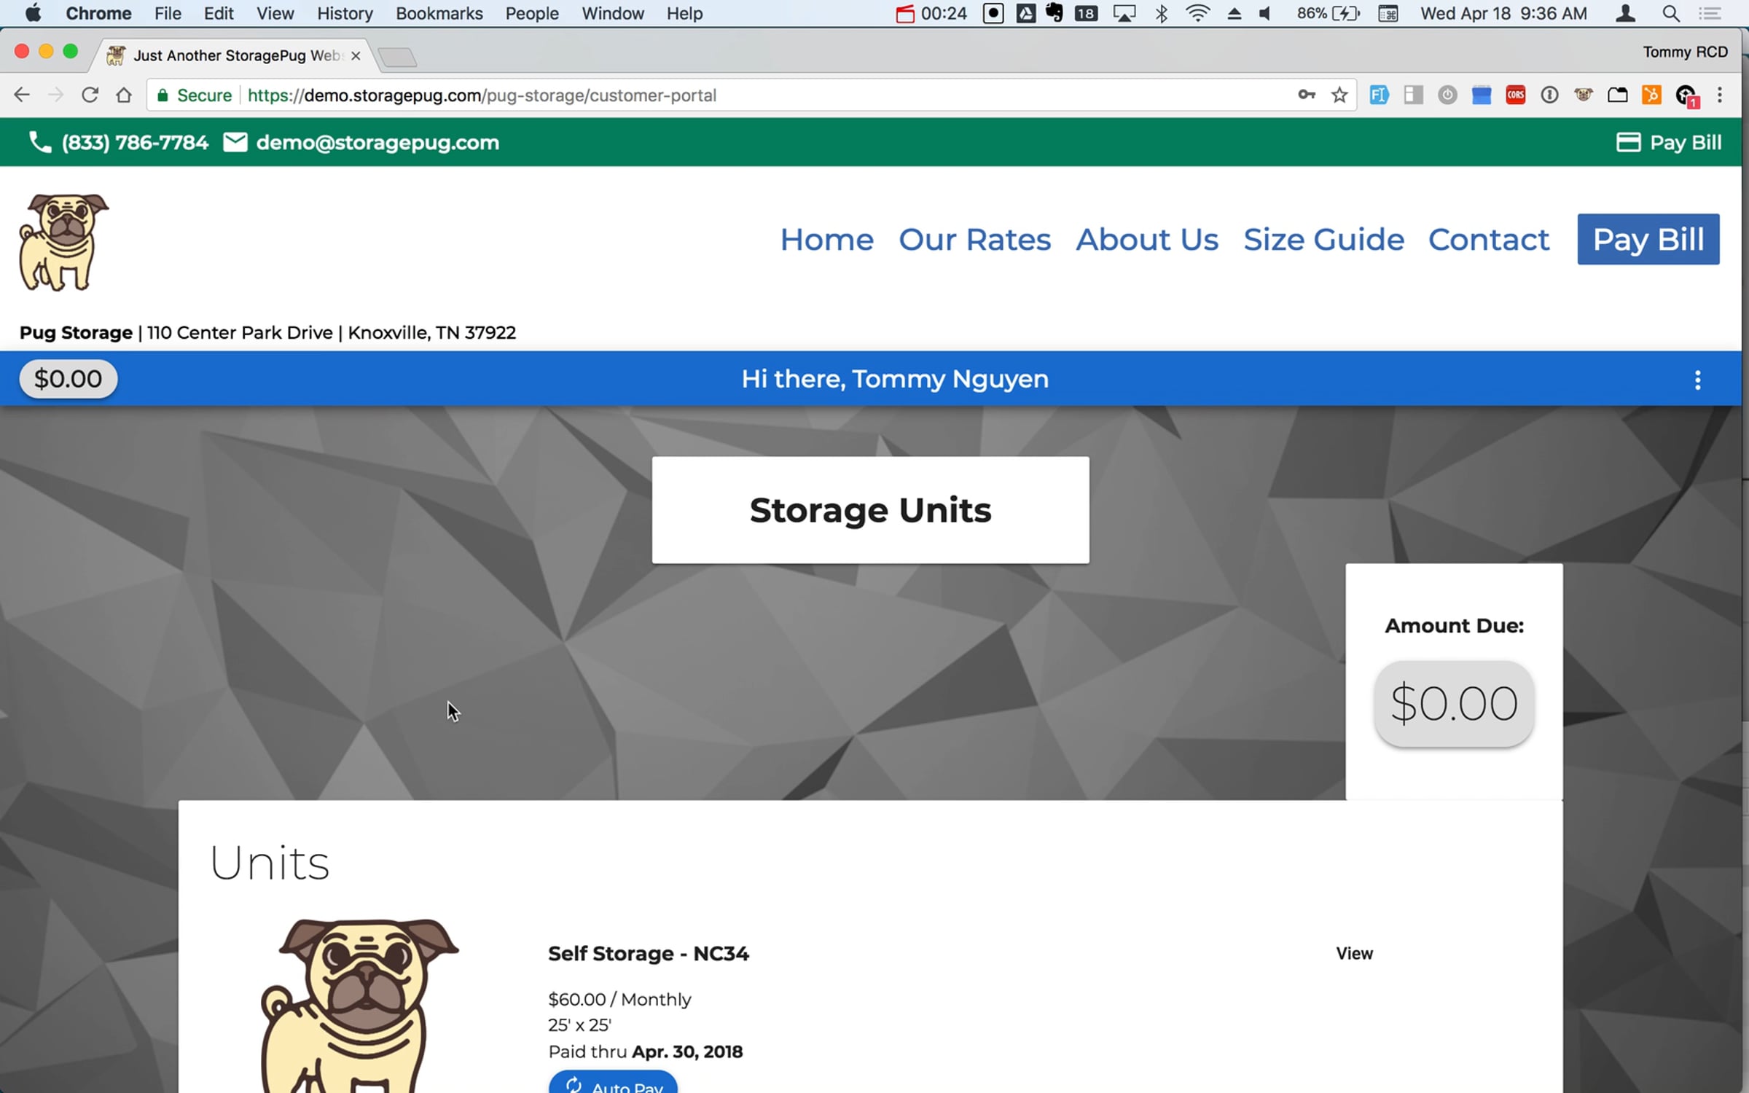This screenshot has height=1093, width=1749.
Task: Bookmark this page with the star icon
Action: [x=1339, y=95]
